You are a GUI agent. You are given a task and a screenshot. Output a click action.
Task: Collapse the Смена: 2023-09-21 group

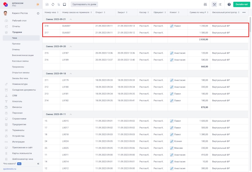tap(71, 19)
